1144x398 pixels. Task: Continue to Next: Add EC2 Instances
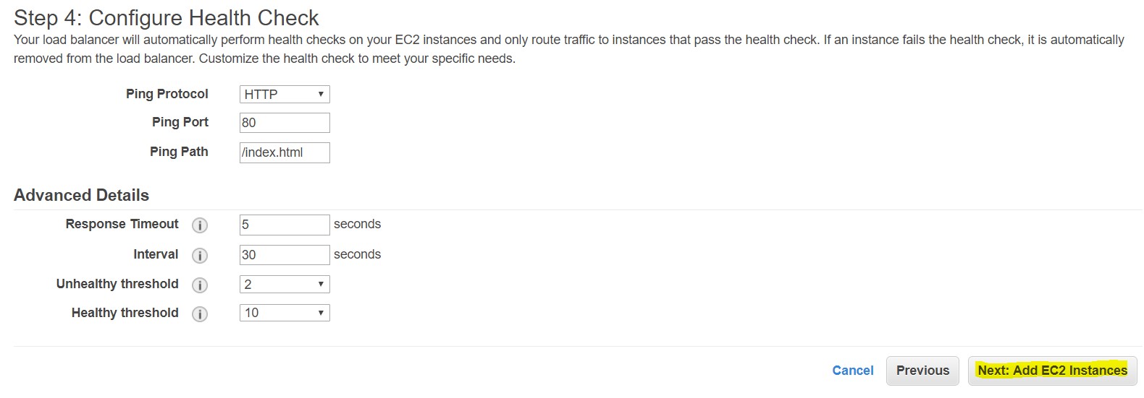(x=1052, y=371)
